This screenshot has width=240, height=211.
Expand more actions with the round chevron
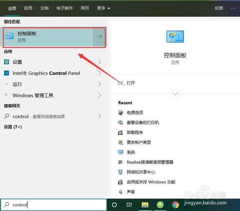tap(175, 94)
